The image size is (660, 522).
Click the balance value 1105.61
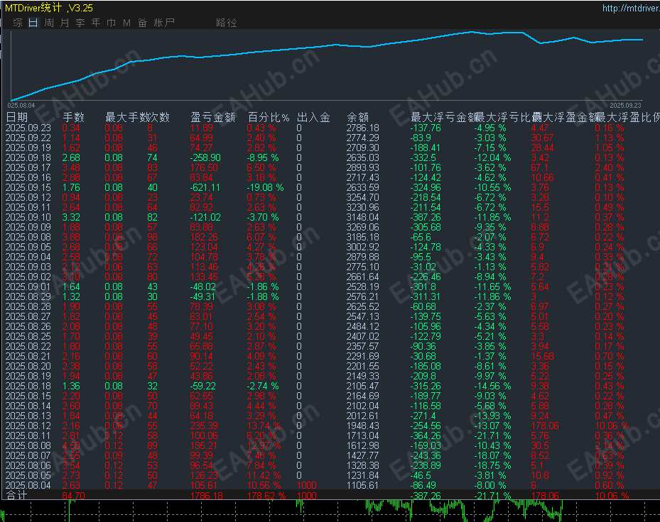point(363,485)
